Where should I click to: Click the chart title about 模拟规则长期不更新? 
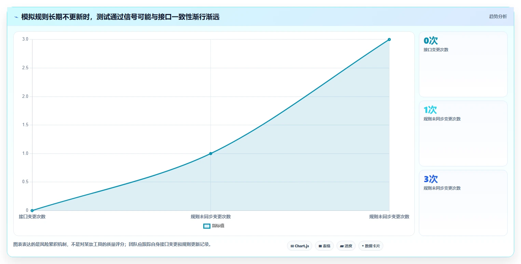tap(120, 17)
